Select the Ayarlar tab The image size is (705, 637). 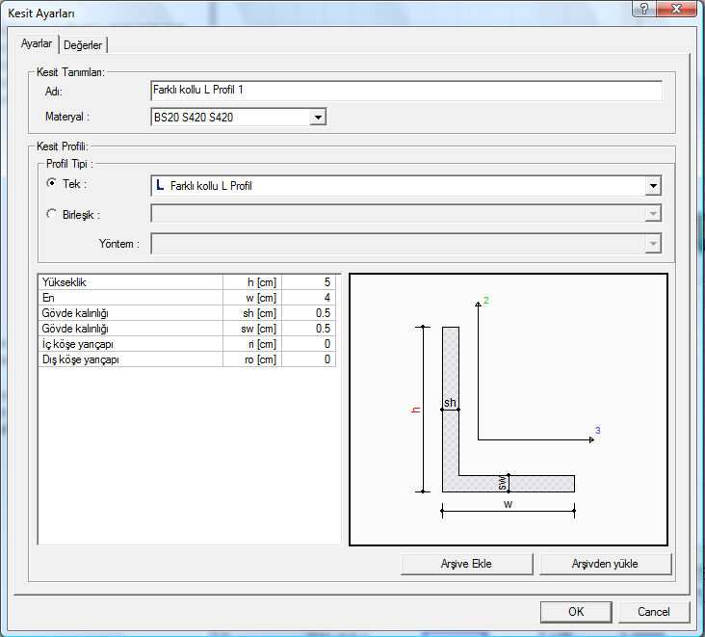(x=37, y=43)
